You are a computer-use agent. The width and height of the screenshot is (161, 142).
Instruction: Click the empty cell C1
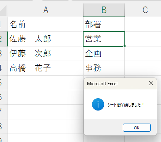click(143, 24)
